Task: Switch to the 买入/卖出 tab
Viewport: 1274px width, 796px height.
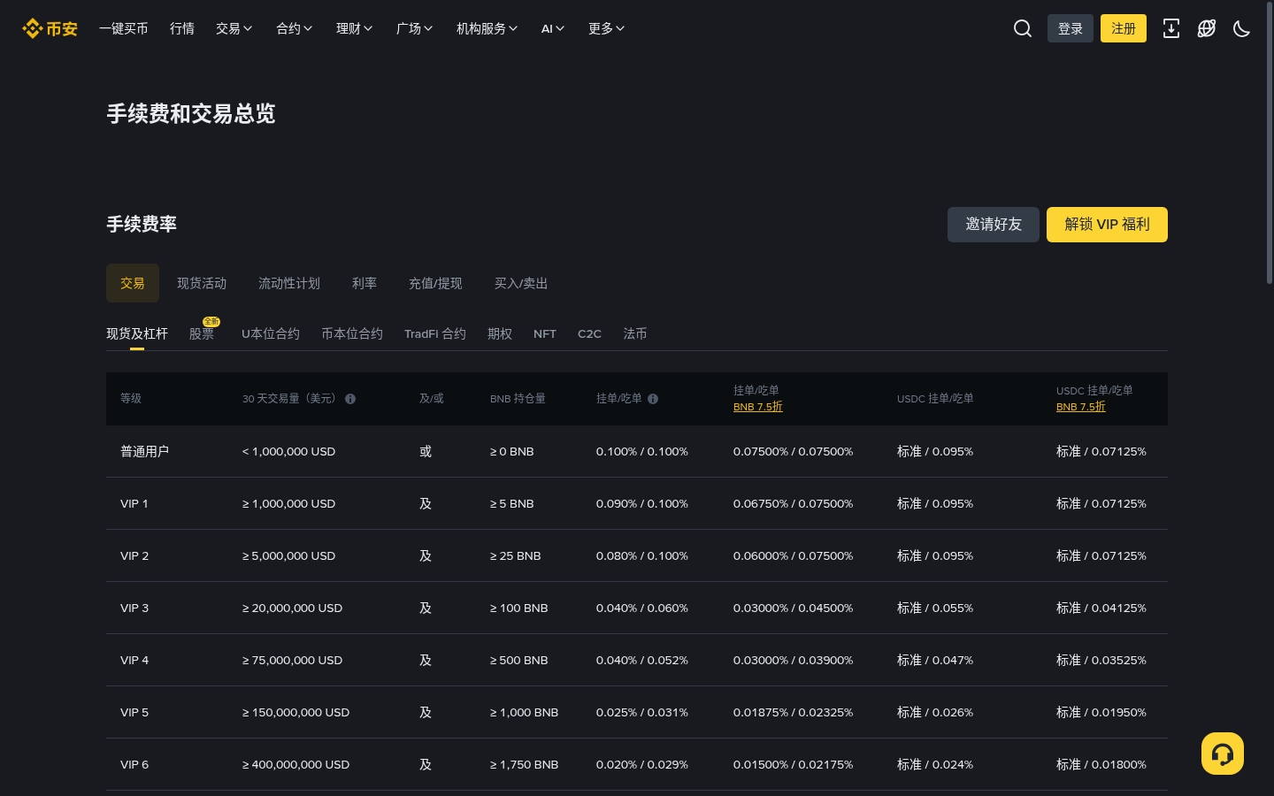Action: point(521,283)
